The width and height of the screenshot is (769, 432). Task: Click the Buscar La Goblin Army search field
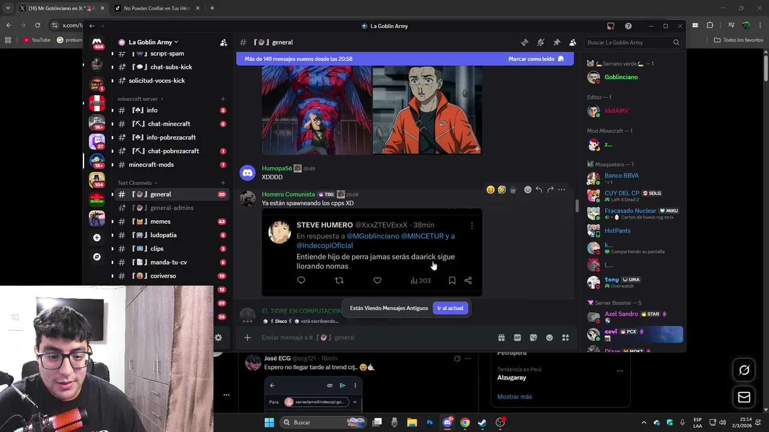(x=633, y=43)
